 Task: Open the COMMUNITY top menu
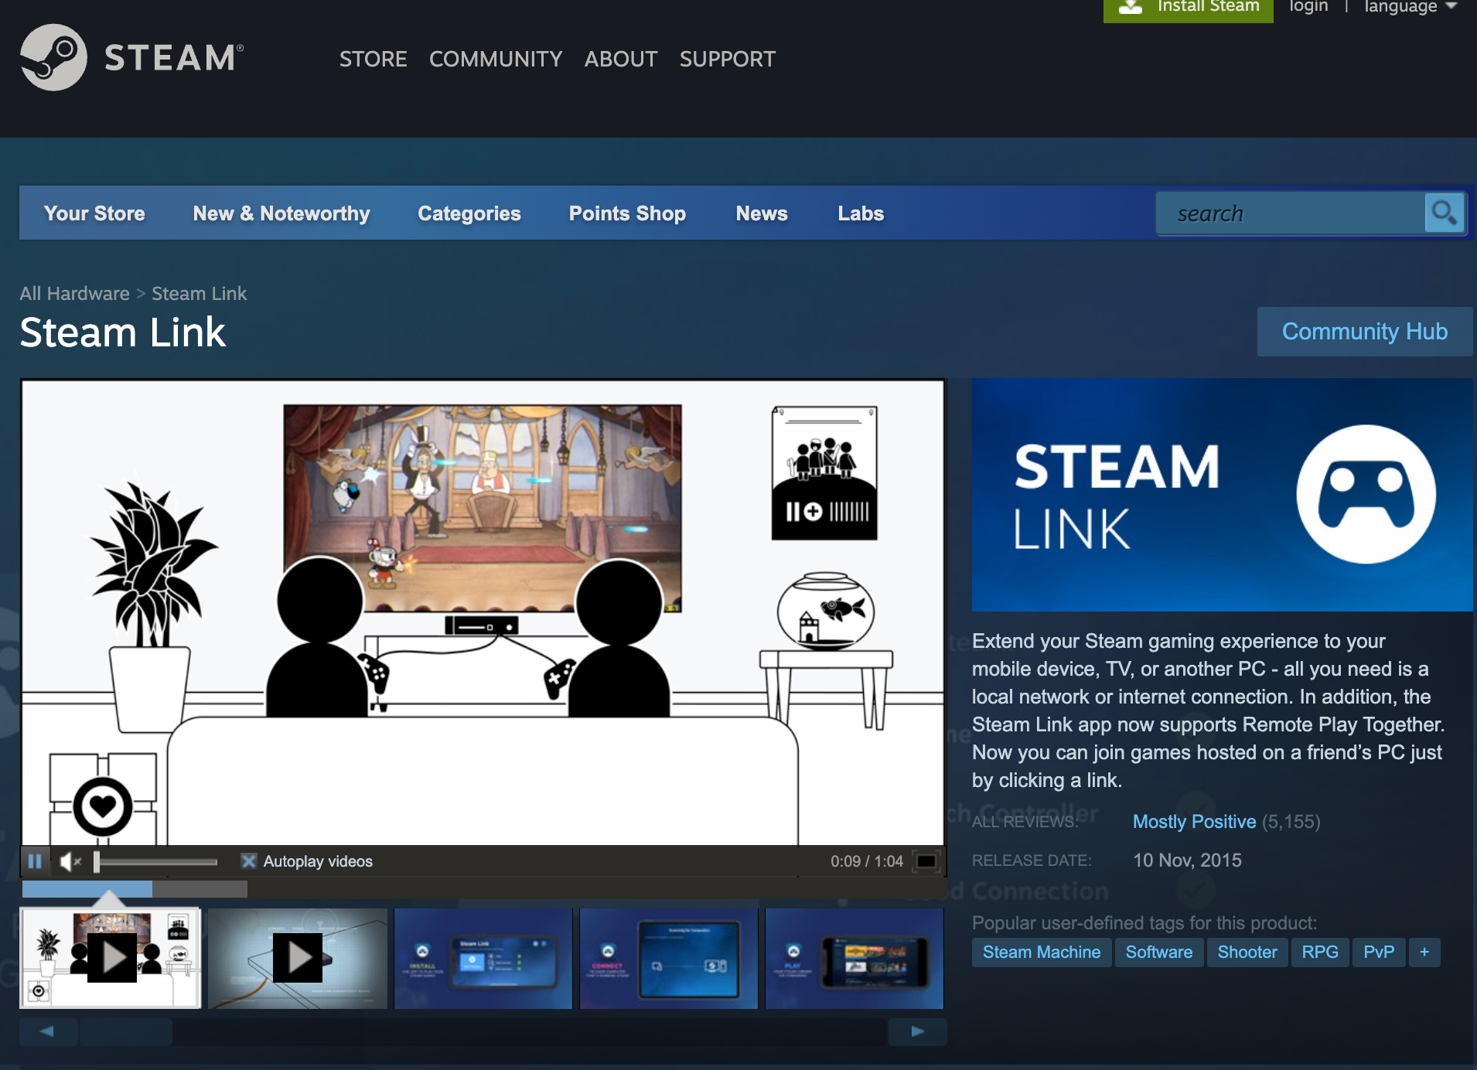pos(496,59)
